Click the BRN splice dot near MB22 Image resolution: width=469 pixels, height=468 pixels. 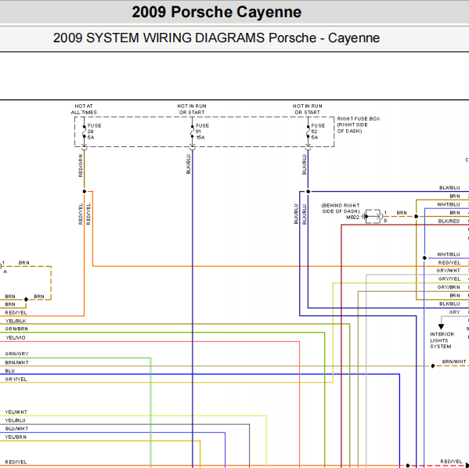tap(416, 216)
